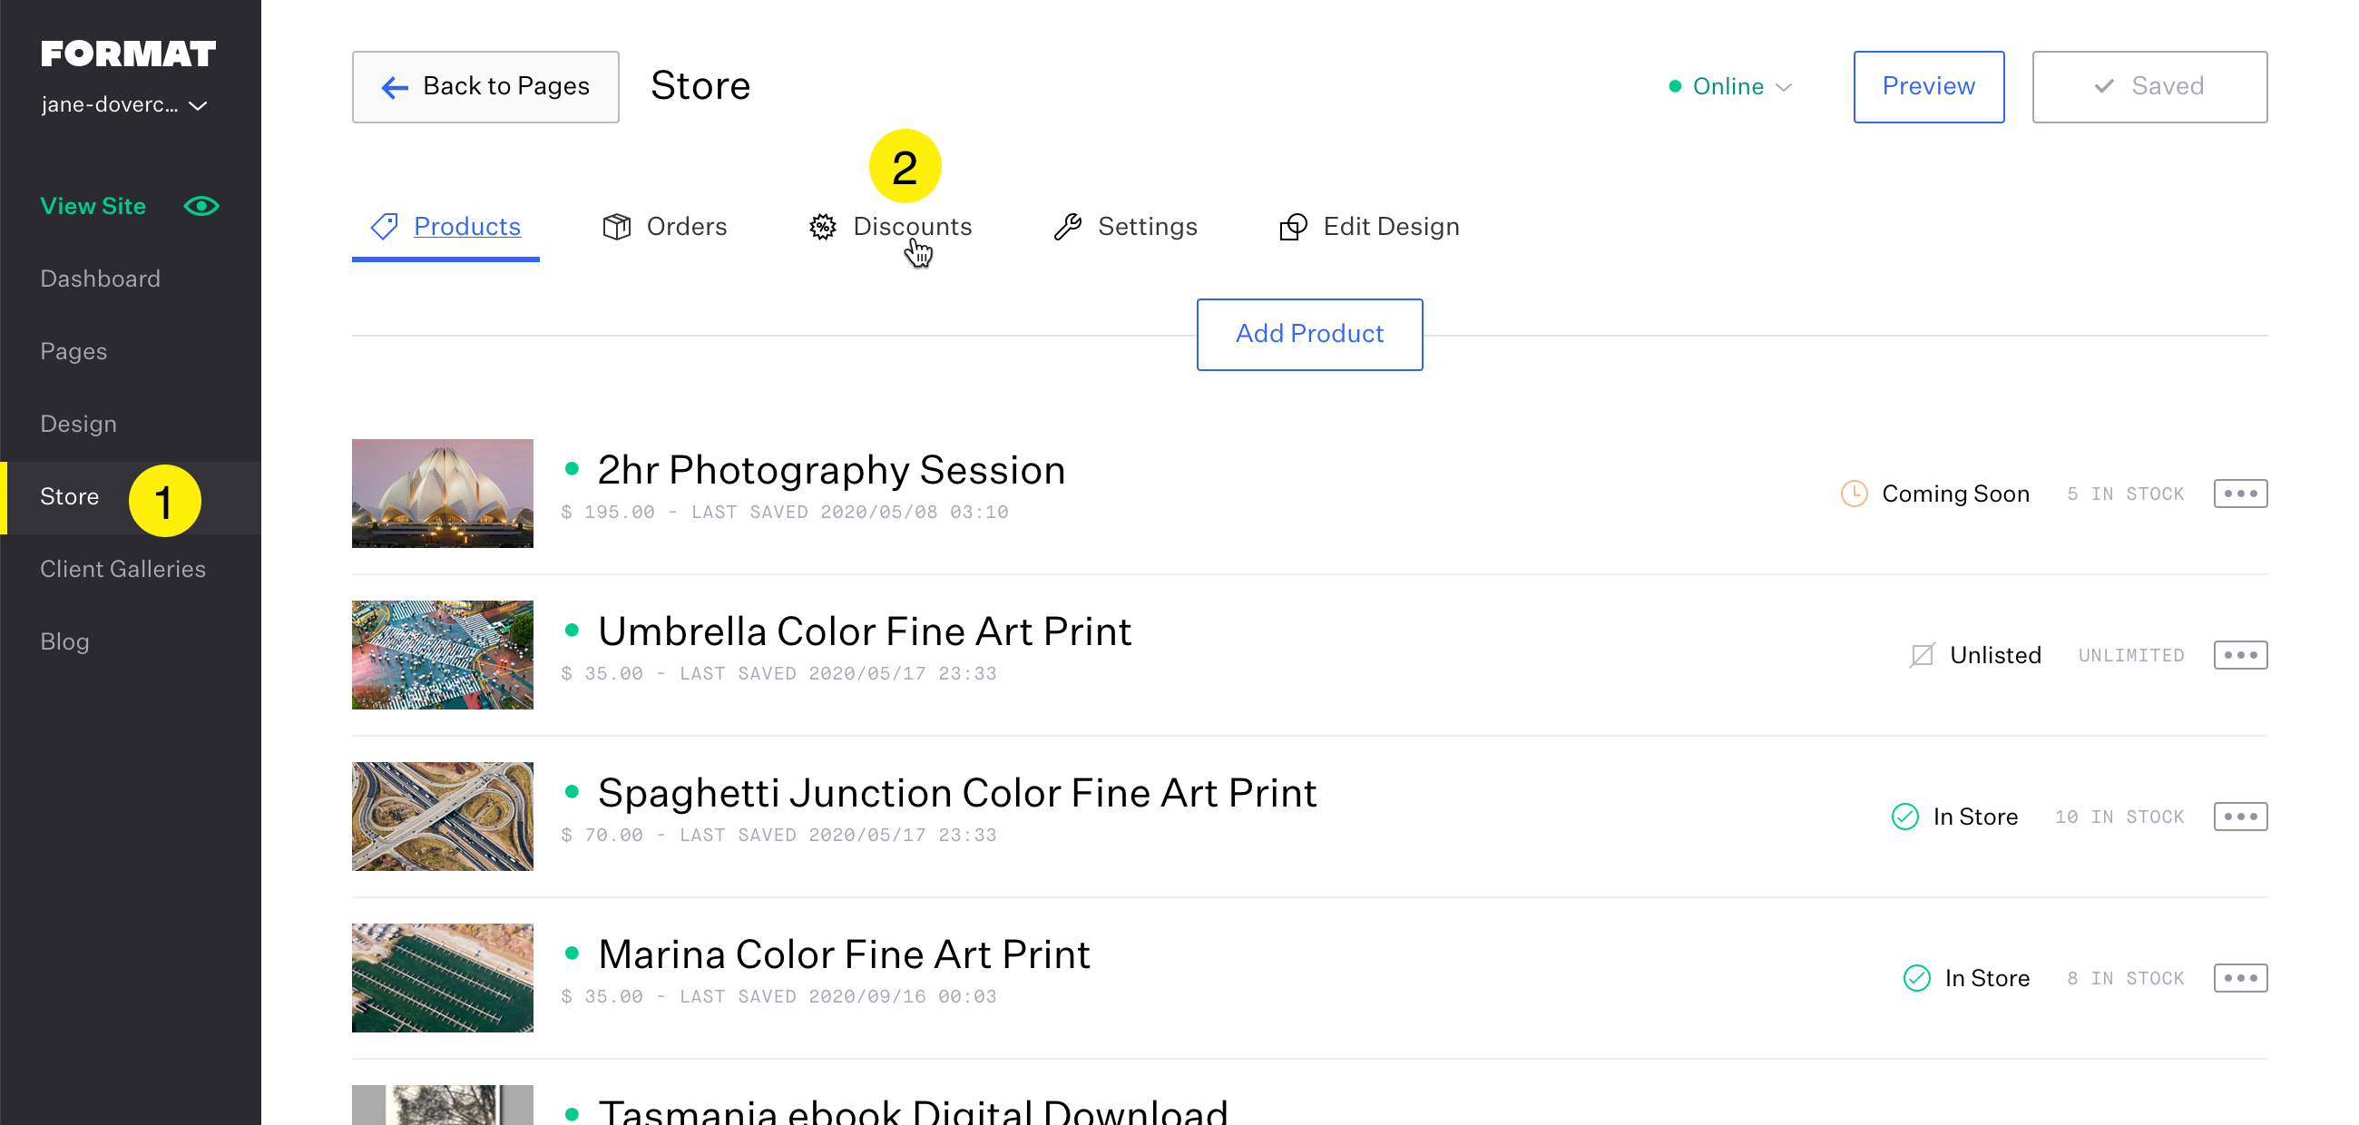
Task: Open Marina Color Fine Art Print title
Action: click(844, 954)
